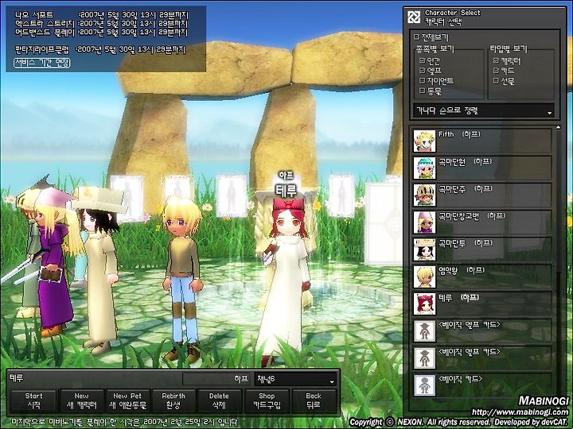Viewport: 573px width, 429px height.
Task: Click the 베이직 카드 card icon
Action: point(424,385)
